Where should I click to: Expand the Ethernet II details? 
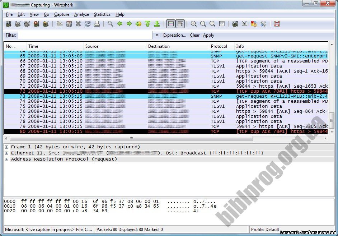coord(7,153)
